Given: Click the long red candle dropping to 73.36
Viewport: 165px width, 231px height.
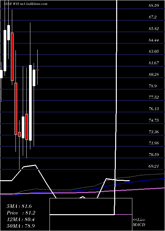Looking at the screenshot, I should tap(16, 109).
